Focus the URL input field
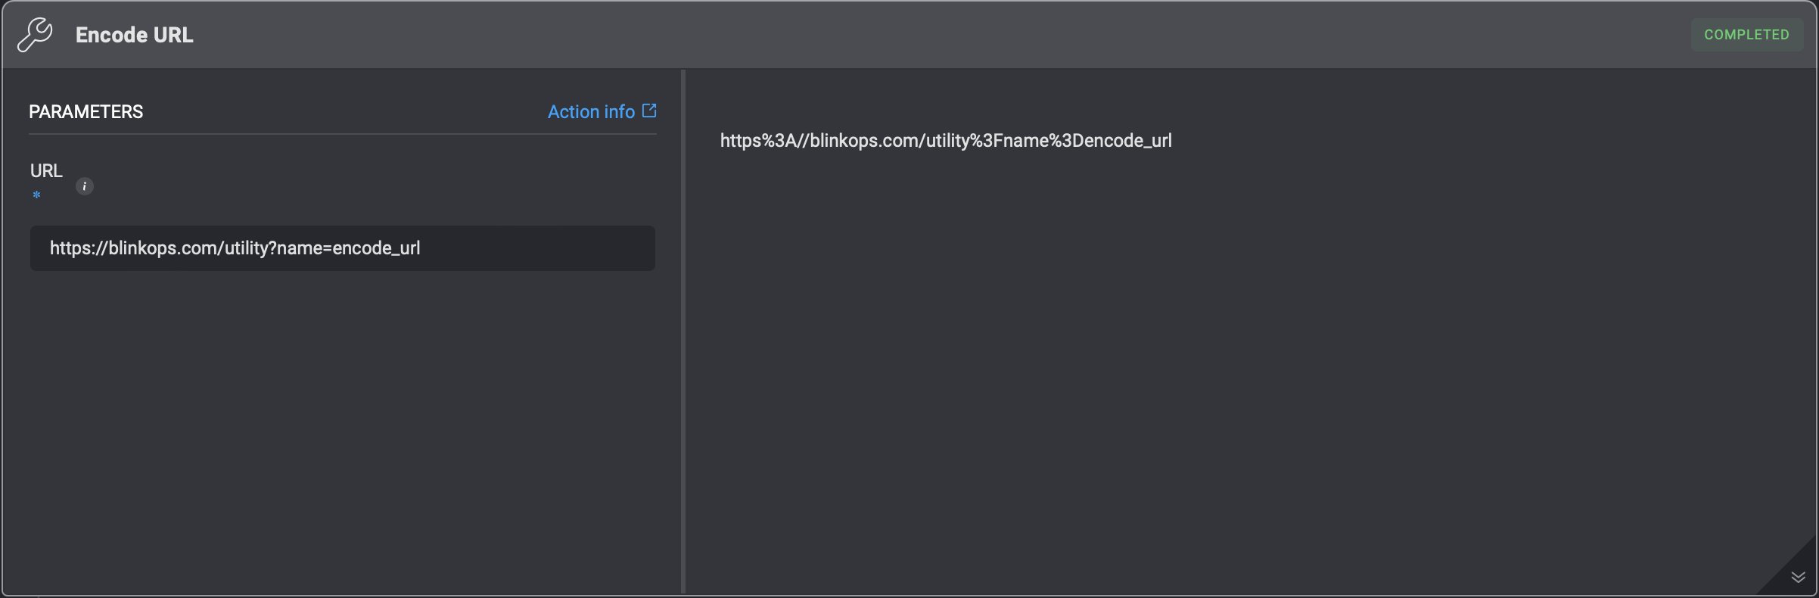 [x=343, y=248]
